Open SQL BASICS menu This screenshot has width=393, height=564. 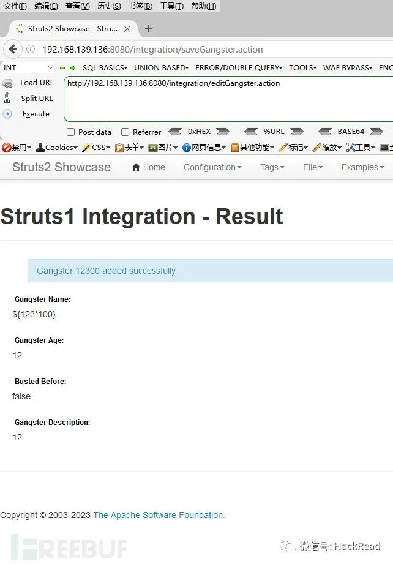[105, 67]
